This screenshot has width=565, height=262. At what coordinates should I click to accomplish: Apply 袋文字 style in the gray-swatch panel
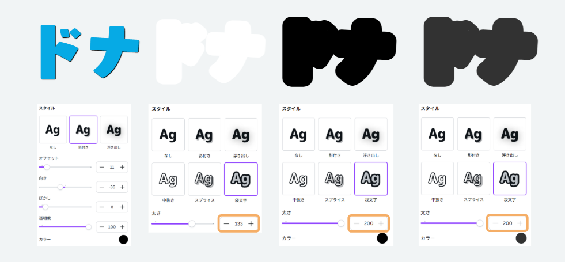click(x=510, y=179)
